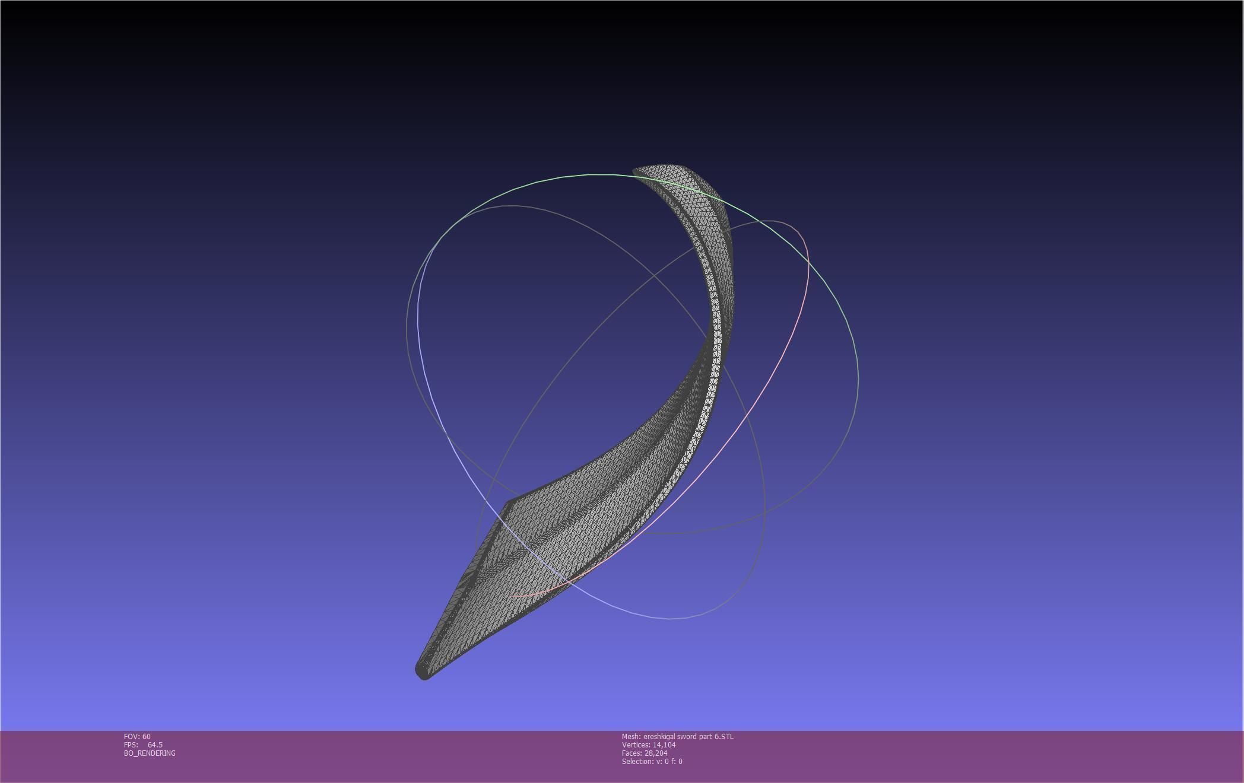Click the FPS: 64.5 readout
1244x783 pixels.
[x=143, y=744]
